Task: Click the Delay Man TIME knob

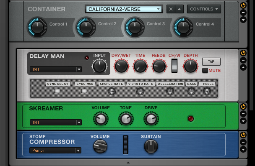Action: (140, 66)
